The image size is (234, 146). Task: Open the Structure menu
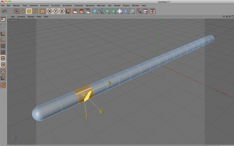tap(44, 5)
